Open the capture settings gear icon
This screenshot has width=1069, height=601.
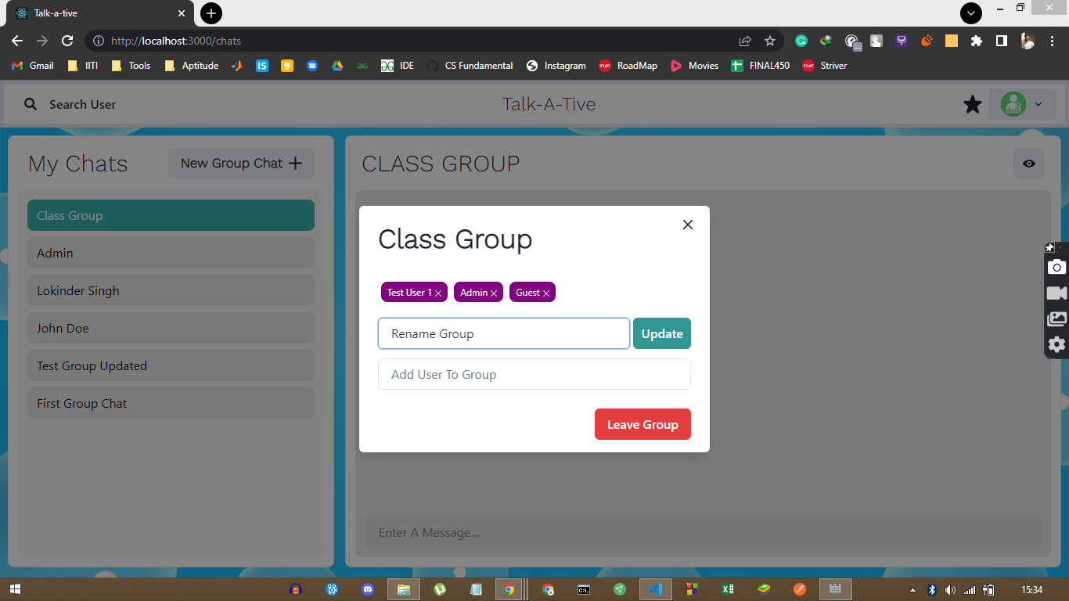coord(1056,344)
